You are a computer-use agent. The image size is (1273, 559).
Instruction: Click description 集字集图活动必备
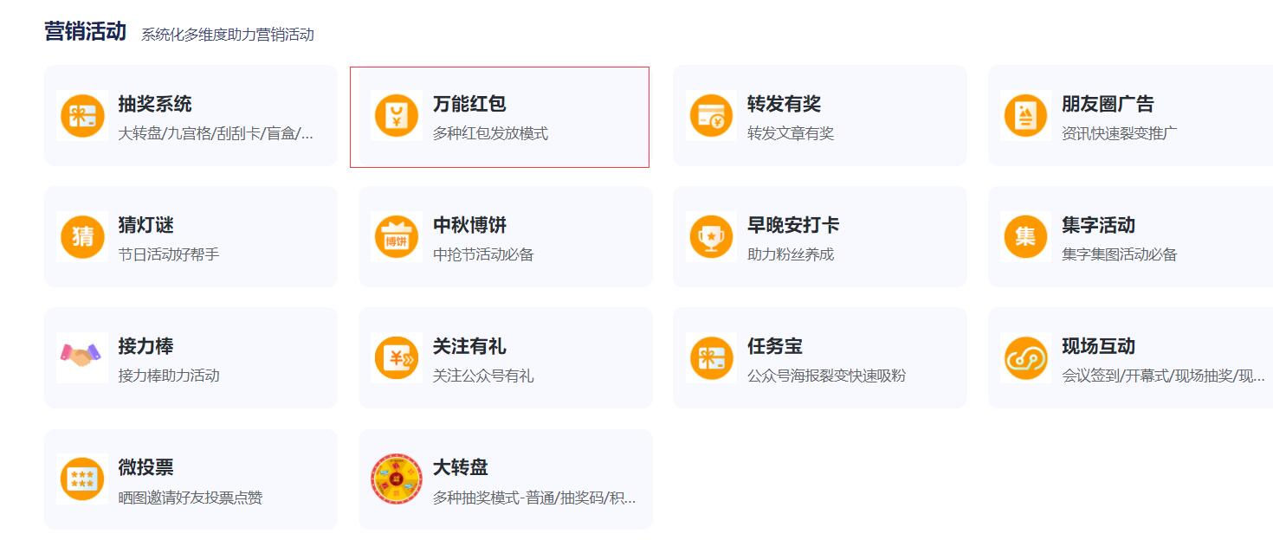click(x=1120, y=254)
